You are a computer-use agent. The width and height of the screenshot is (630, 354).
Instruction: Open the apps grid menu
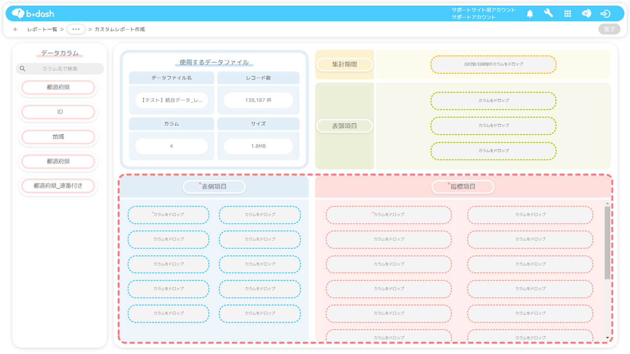[x=567, y=14]
